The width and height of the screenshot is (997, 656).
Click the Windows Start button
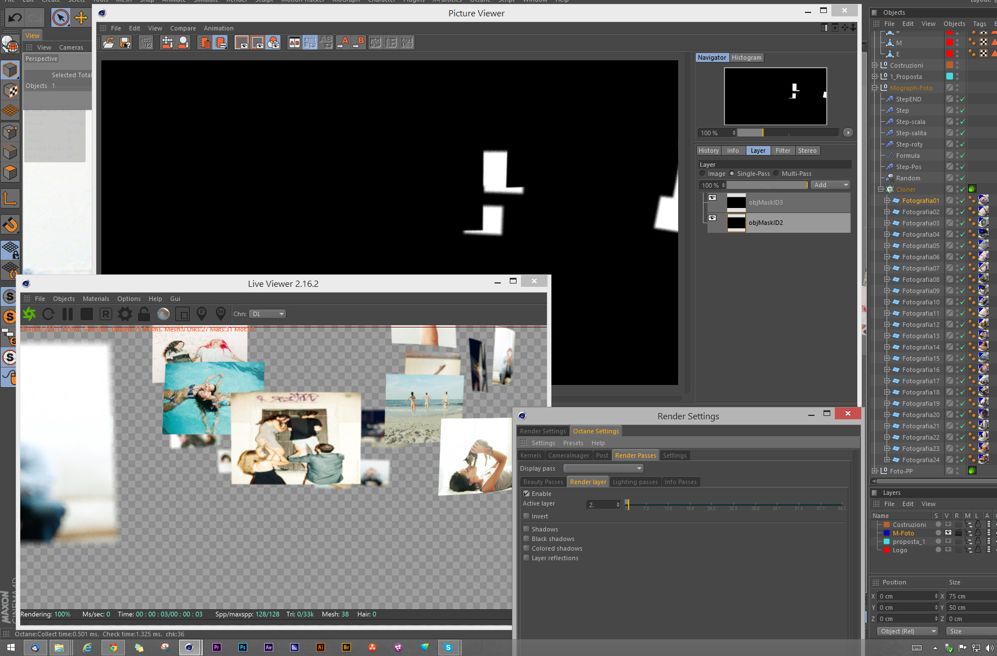tap(11, 648)
